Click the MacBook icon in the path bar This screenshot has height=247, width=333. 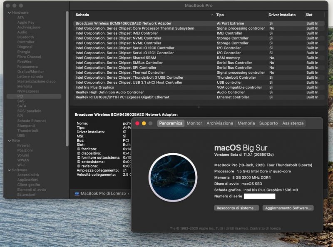[x=77, y=193]
